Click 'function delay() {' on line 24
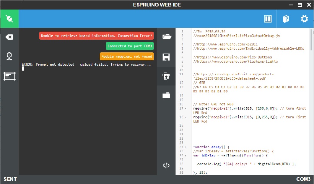Viewport: 314px width, 184px height. (x=211, y=147)
